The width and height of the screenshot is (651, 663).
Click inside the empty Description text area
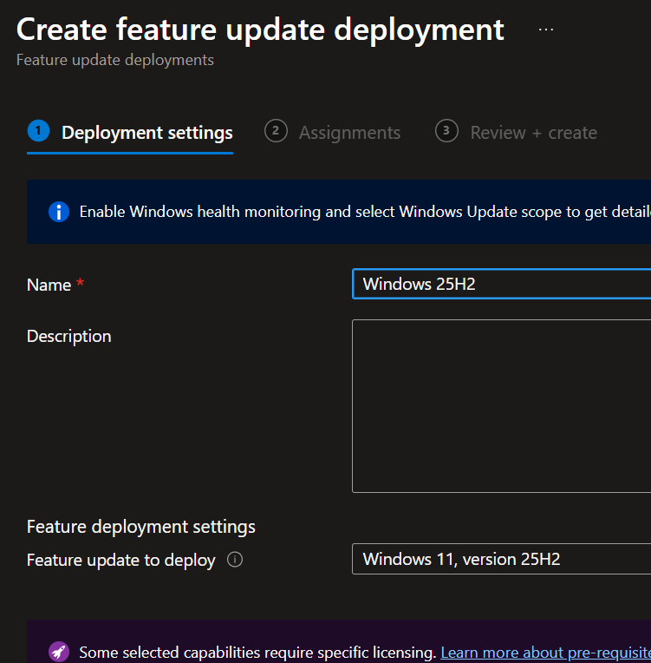pyautogui.click(x=501, y=405)
